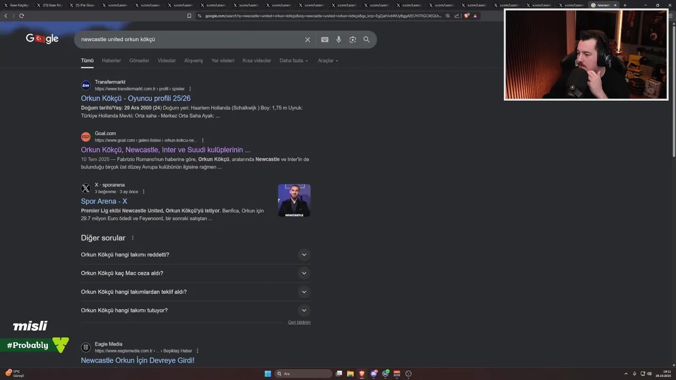Bookmark this page in the address bar
Image resolution: width=676 pixels, height=380 pixels.
pos(189,16)
